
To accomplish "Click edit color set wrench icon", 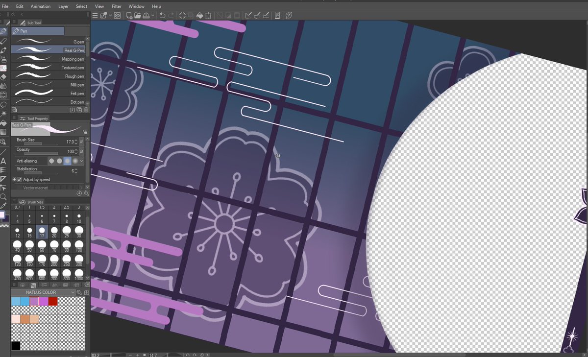I will 79,292.
